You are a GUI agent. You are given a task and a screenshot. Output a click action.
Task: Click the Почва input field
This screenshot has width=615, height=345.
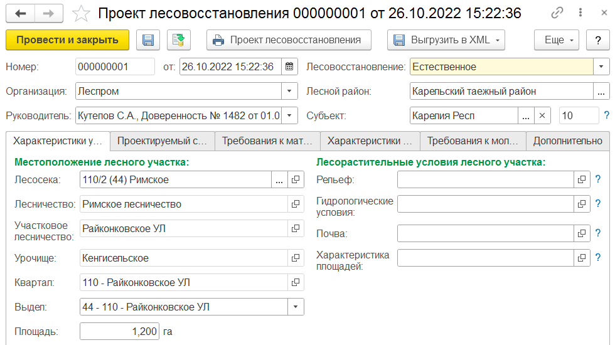(x=486, y=233)
